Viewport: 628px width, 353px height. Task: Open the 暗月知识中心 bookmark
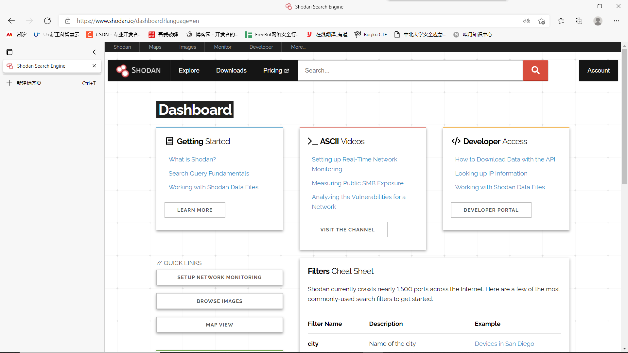click(x=473, y=34)
